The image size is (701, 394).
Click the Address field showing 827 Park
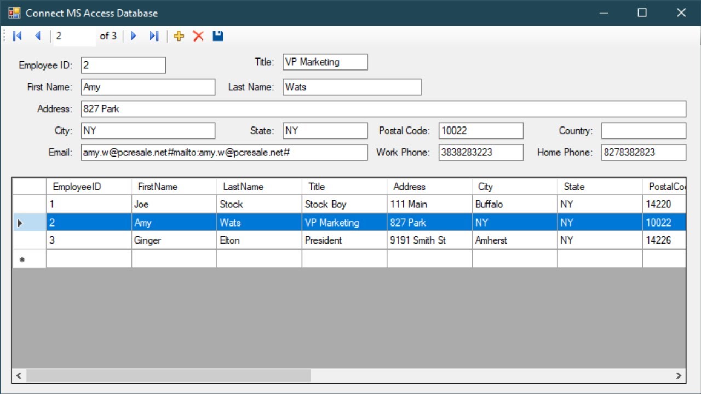pos(383,109)
